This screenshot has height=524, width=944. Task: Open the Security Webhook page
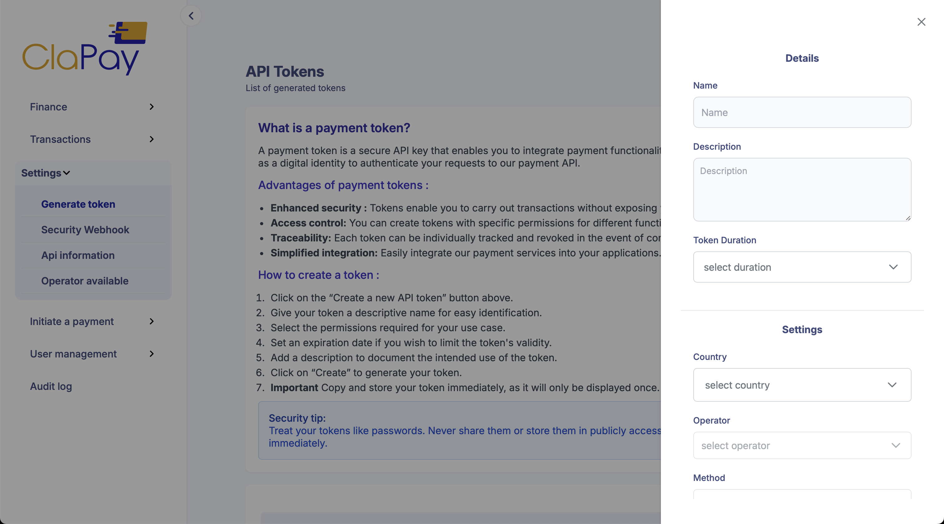click(x=85, y=230)
